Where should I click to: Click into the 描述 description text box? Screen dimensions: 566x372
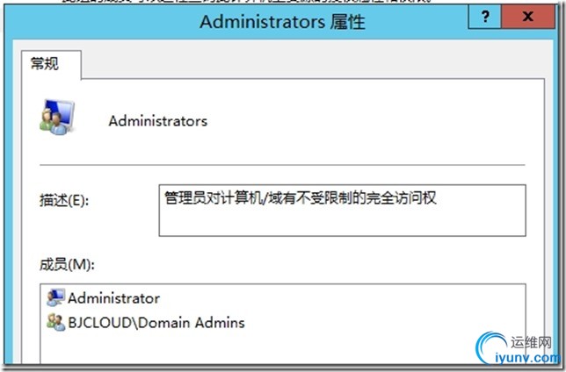point(342,211)
